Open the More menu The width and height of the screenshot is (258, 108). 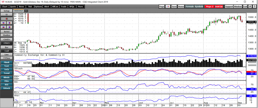pyautogui.click(x=80, y=7)
